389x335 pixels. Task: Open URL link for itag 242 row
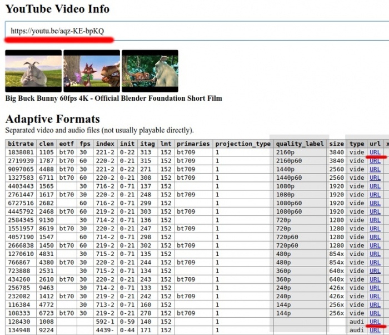375,296
